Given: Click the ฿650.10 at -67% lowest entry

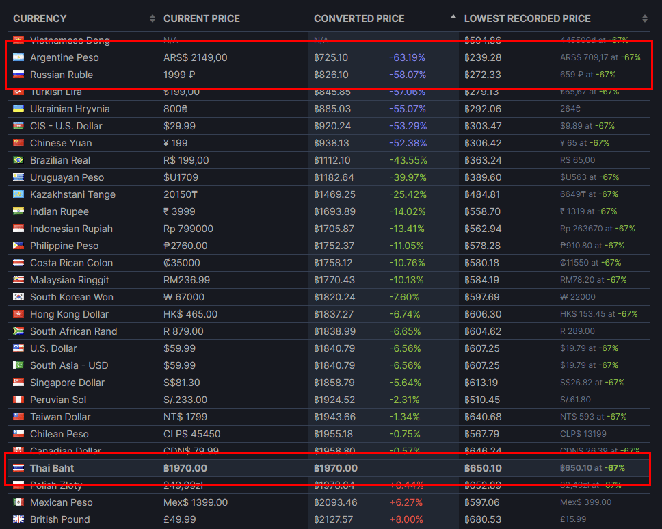Looking at the screenshot, I should click(x=592, y=468).
